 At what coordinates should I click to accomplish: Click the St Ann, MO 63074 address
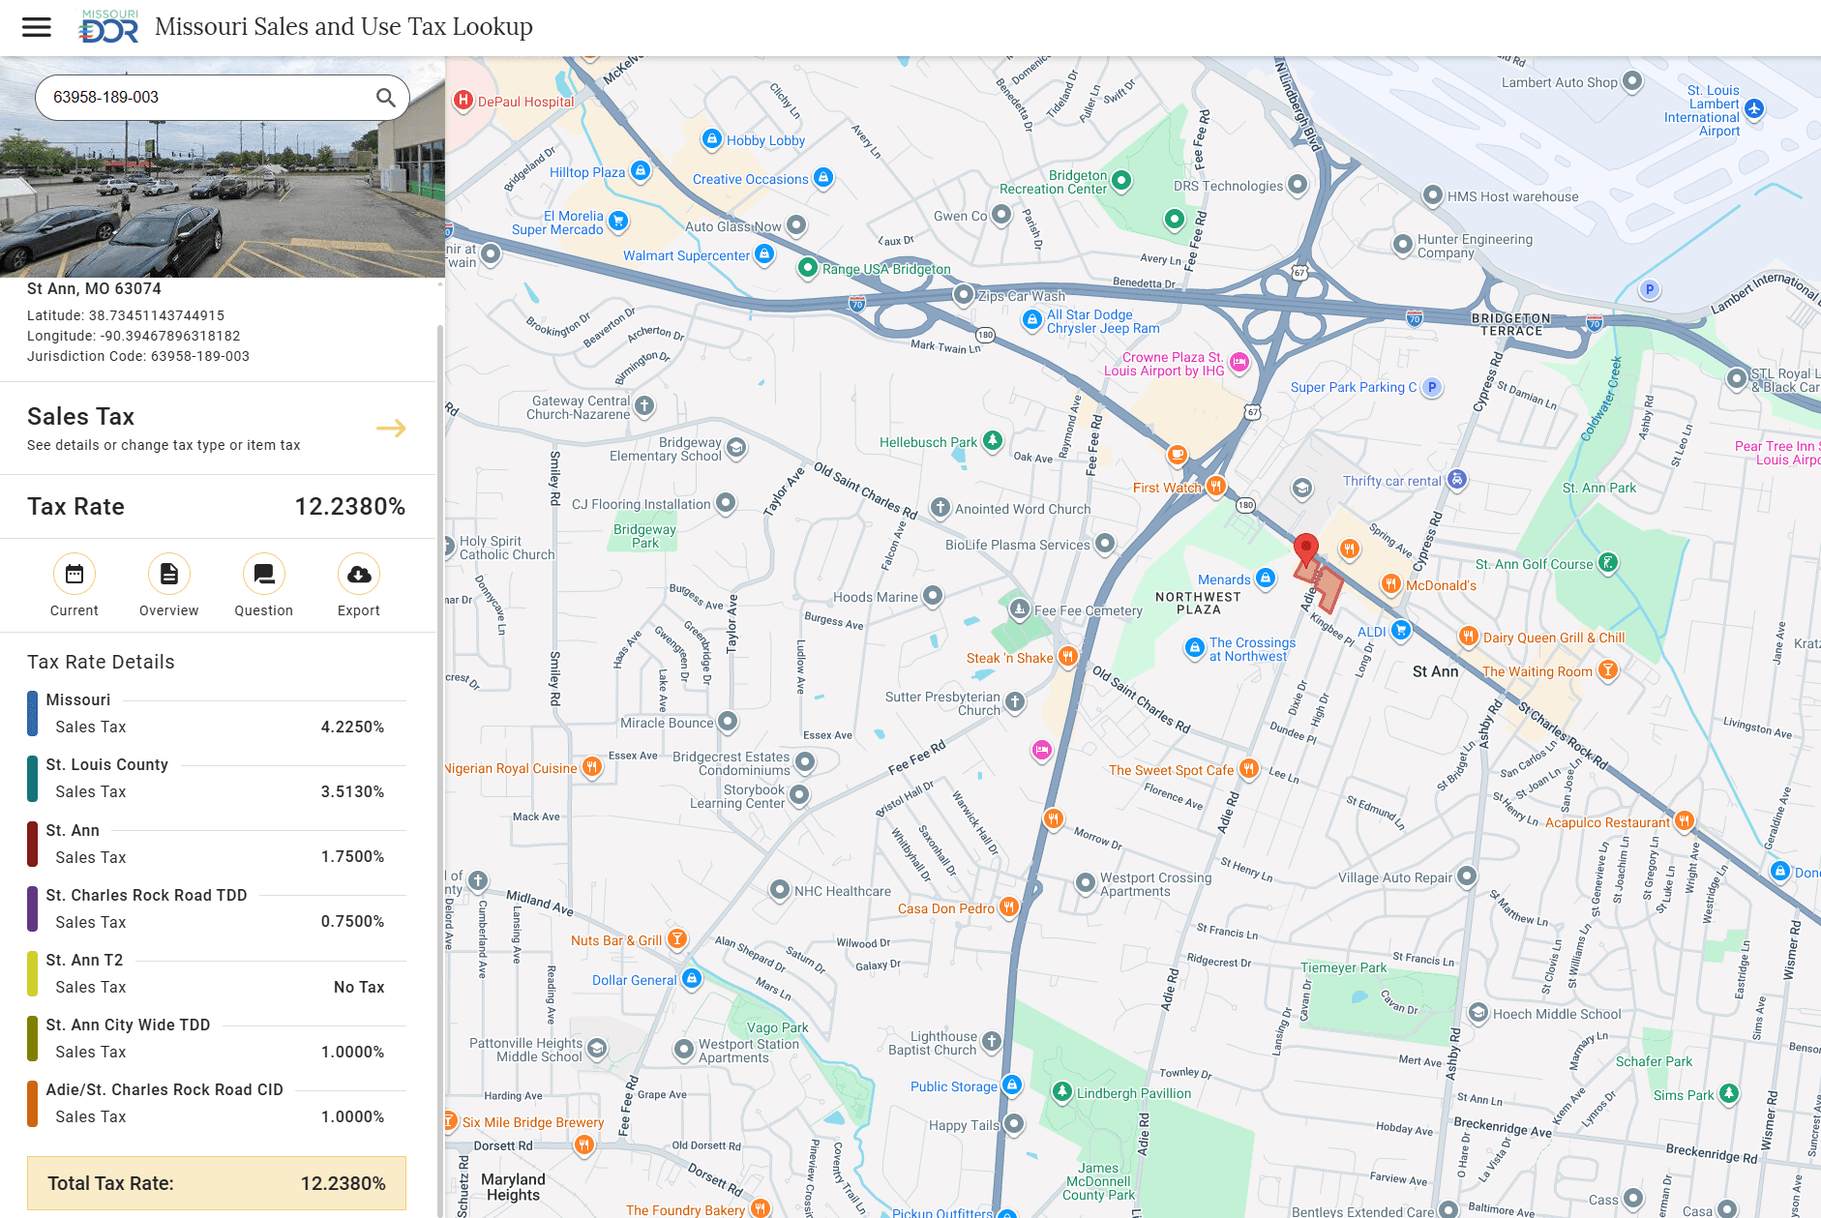pos(95,289)
